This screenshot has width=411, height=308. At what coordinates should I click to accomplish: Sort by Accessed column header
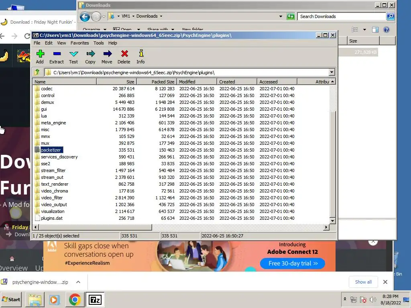coord(277,82)
